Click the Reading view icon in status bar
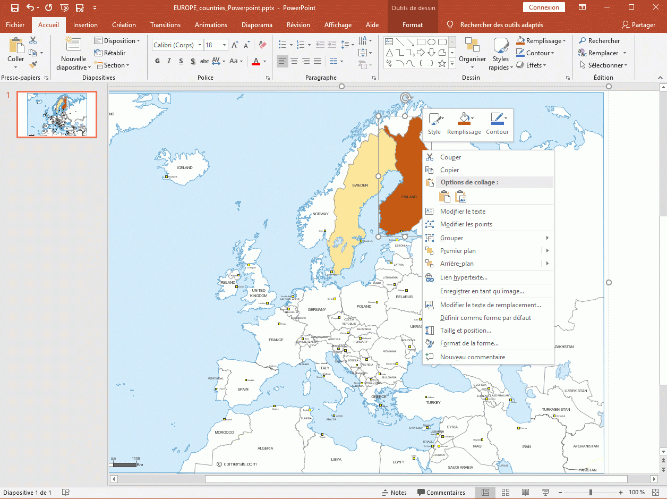This screenshot has width=667, height=499. [x=525, y=493]
